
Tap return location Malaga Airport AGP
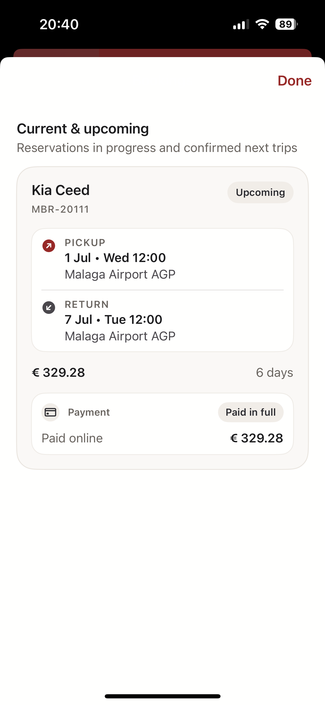pyautogui.click(x=120, y=337)
